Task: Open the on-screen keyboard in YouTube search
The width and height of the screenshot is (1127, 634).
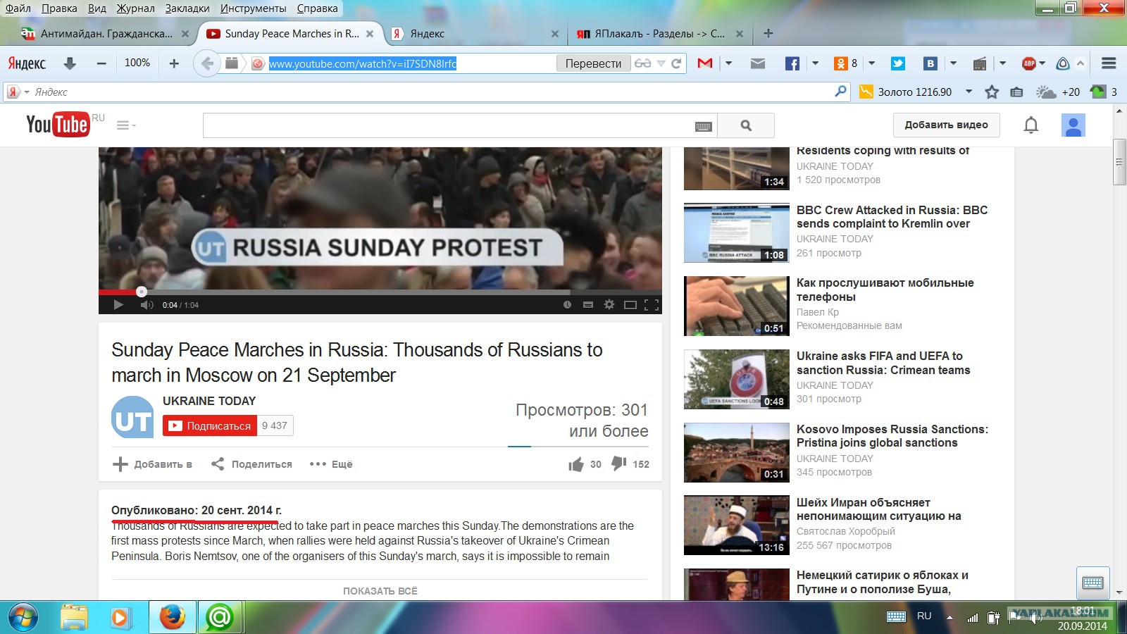Action: pos(703,126)
